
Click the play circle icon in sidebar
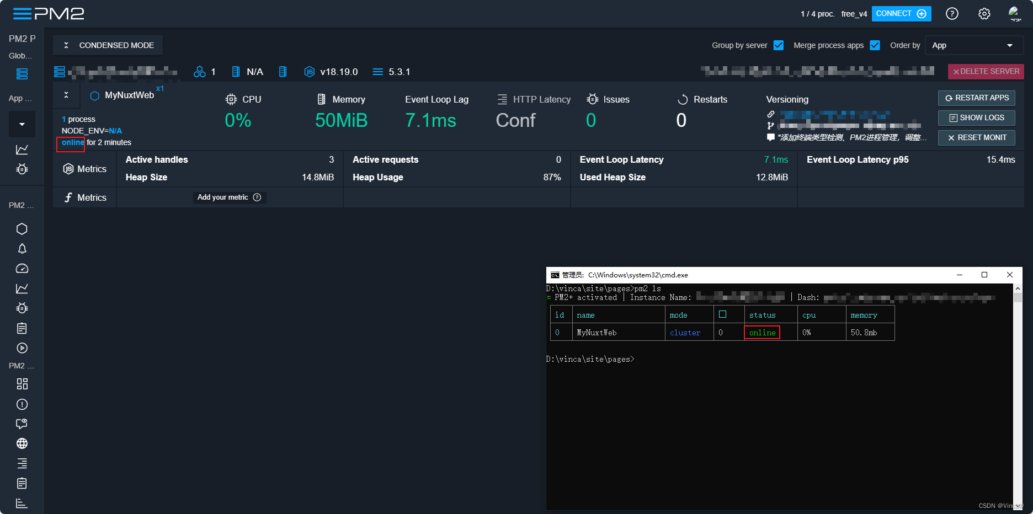(22, 348)
